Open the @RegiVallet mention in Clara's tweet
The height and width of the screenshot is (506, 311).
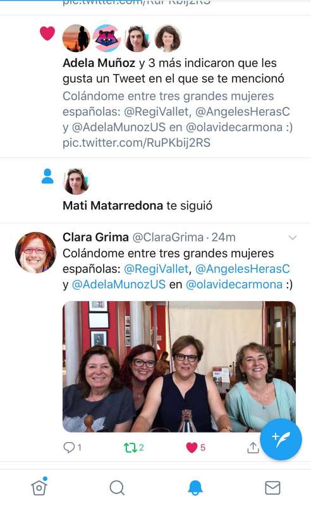[156, 269]
